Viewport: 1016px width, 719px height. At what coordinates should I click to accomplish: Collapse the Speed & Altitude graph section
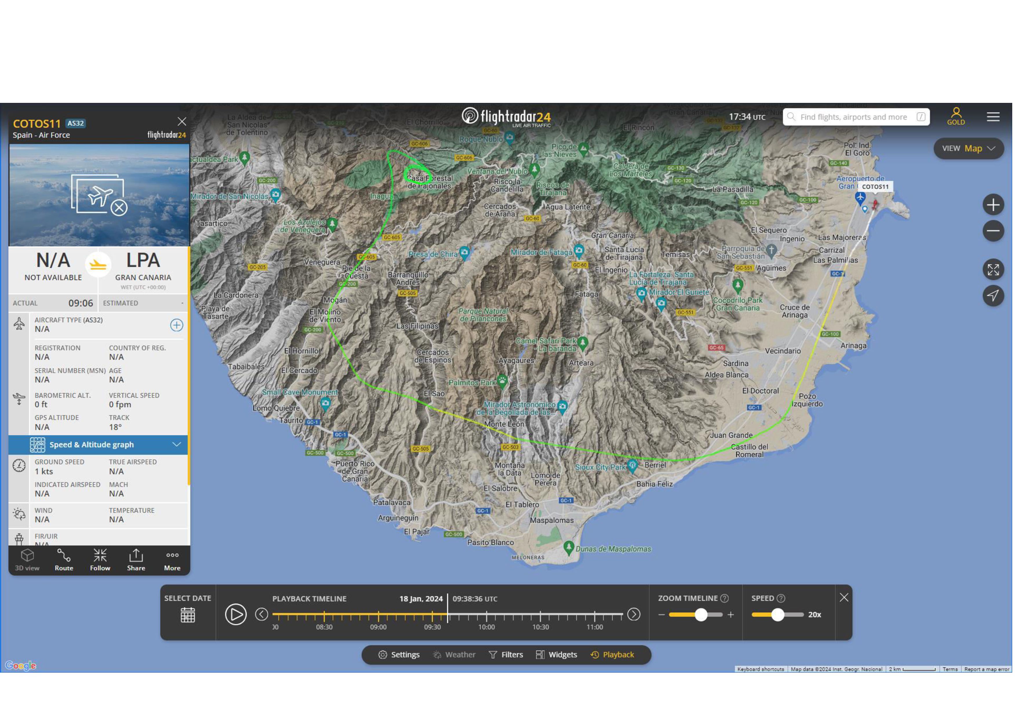(176, 445)
